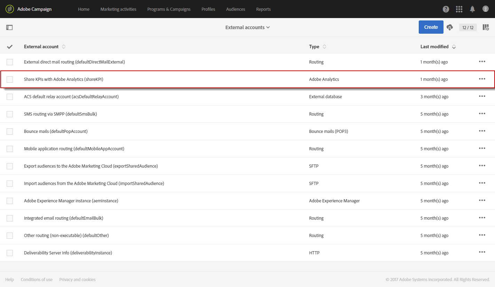Open the Privacy and cookies link
Screen dimensions: 495x287
pyautogui.click(x=77, y=279)
